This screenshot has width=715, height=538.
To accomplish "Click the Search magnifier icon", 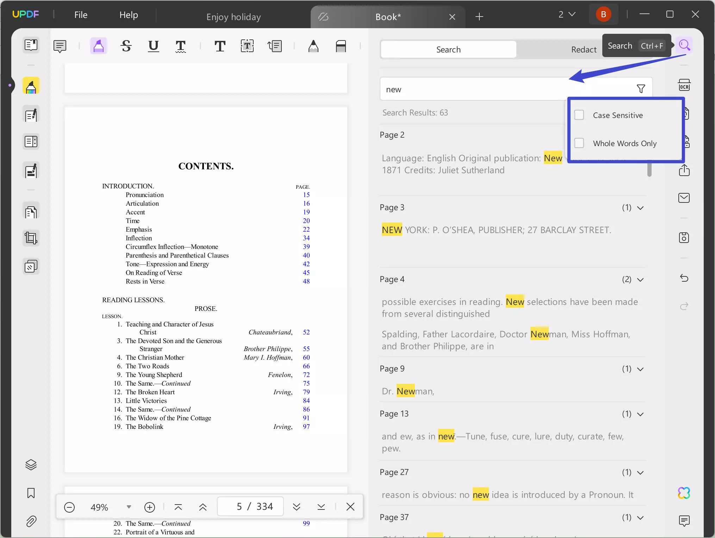I will click(x=684, y=45).
